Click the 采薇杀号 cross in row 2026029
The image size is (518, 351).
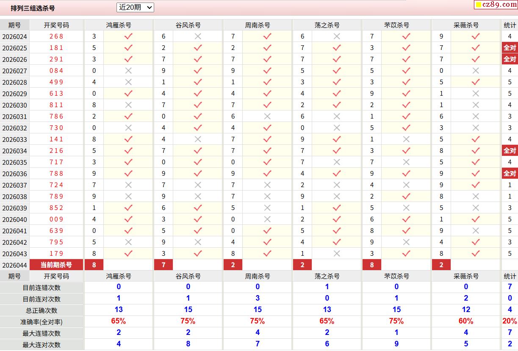click(x=476, y=94)
